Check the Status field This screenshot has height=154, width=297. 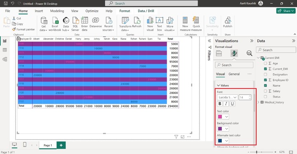click(265, 97)
